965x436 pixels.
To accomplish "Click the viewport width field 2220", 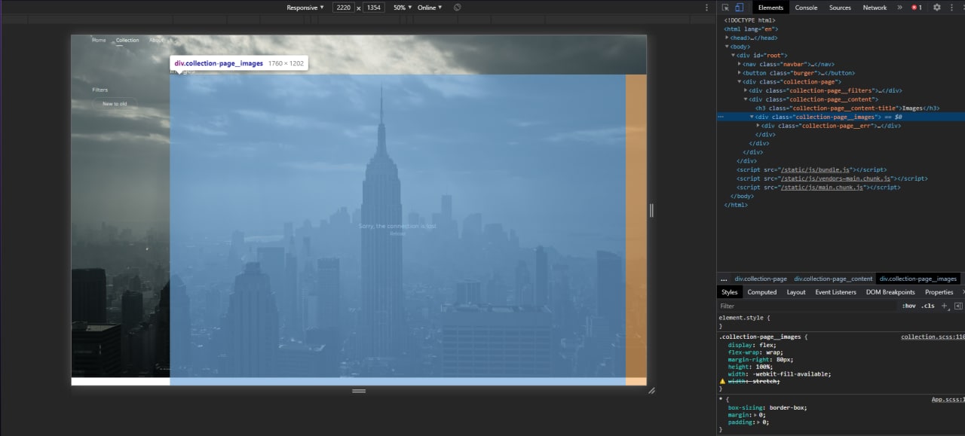I will click(x=344, y=8).
